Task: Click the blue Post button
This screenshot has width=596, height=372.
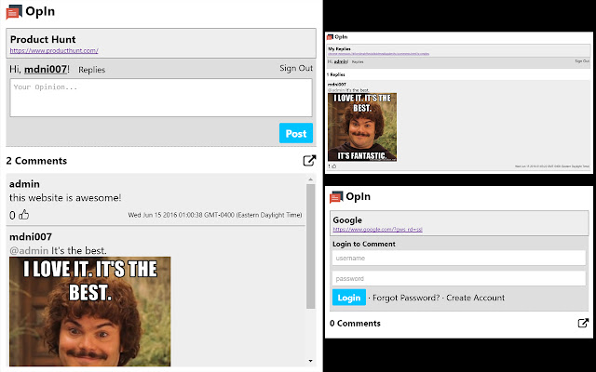Action: pyautogui.click(x=296, y=133)
